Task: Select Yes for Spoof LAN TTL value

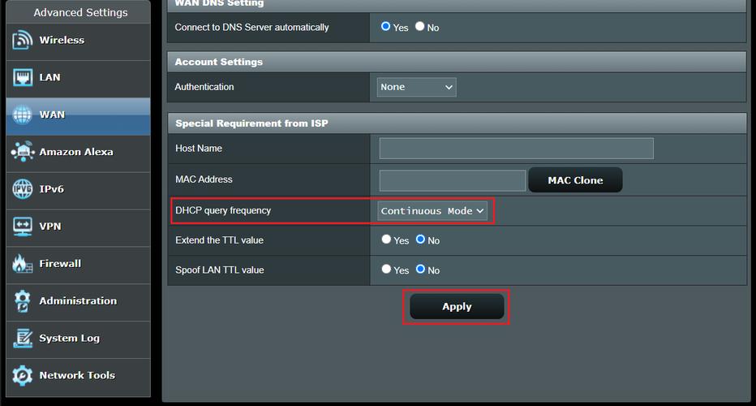Action: (x=386, y=270)
